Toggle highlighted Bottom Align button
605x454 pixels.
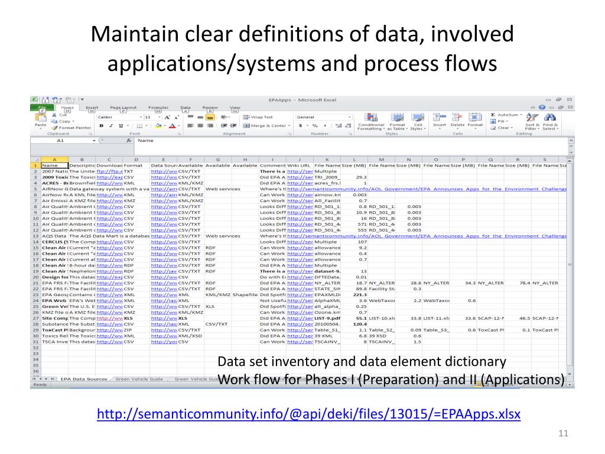(210, 117)
